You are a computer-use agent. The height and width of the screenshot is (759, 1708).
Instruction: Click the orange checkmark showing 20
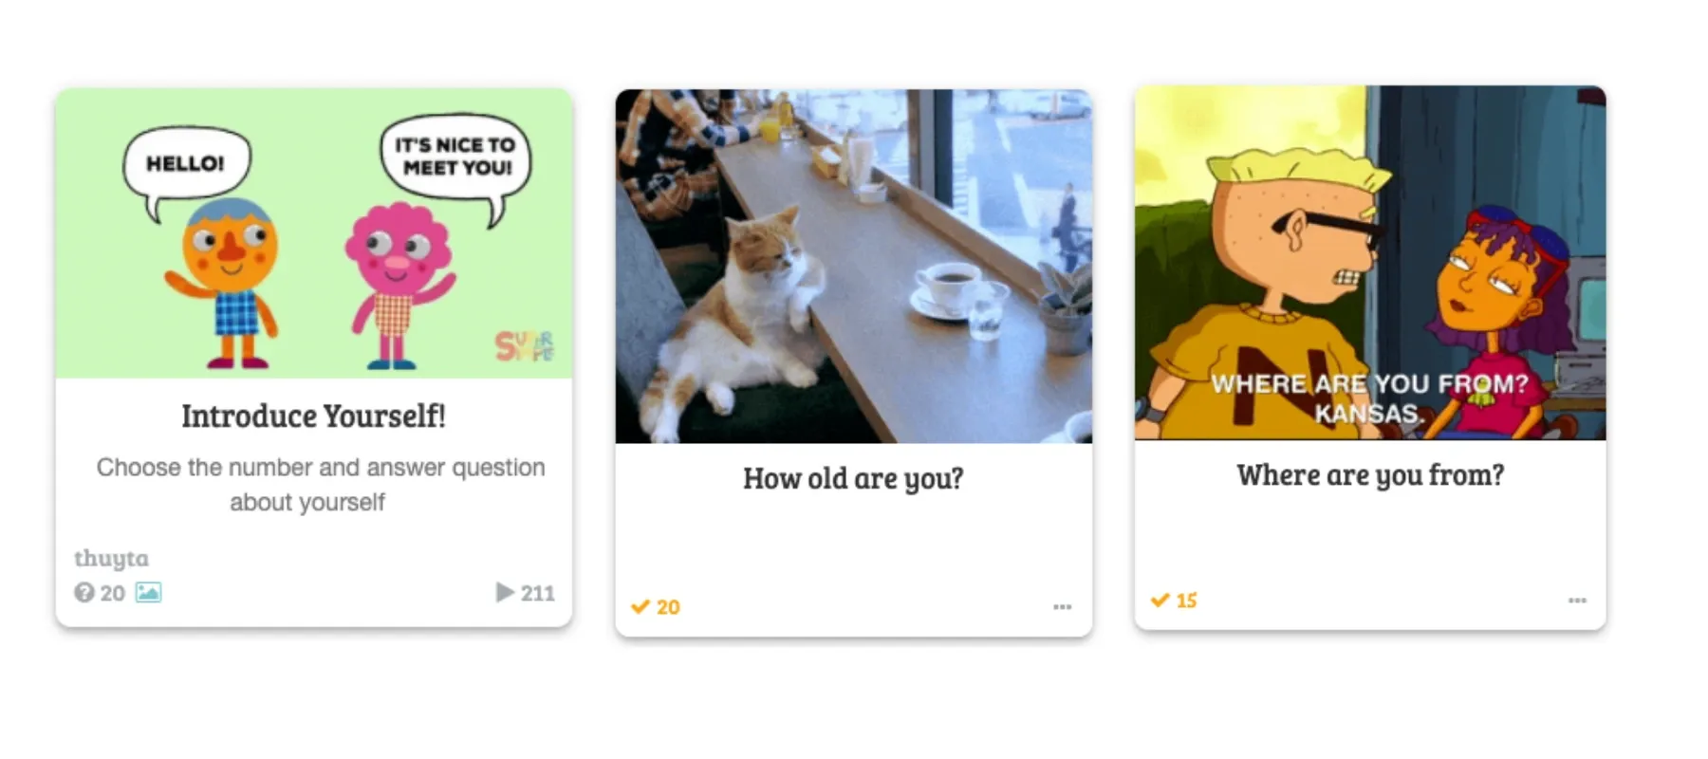point(640,606)
